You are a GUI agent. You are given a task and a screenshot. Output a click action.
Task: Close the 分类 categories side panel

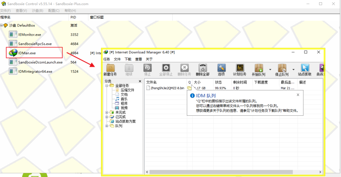point(140,81)
